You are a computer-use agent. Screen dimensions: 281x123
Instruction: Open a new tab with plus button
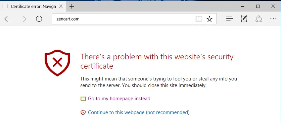[72, 7]
